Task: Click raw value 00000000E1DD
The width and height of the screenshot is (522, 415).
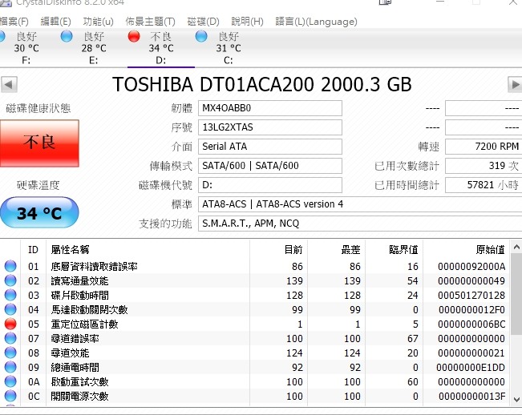Action: (x=471, y=368)
